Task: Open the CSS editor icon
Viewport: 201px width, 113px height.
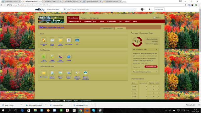Action: pyautogui.click(x=77, y=40)
